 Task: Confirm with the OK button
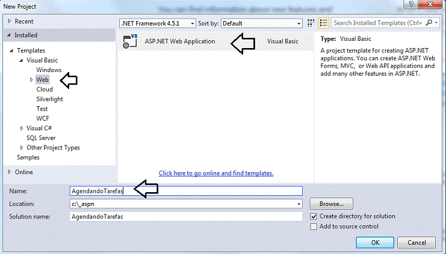(375, 243)
